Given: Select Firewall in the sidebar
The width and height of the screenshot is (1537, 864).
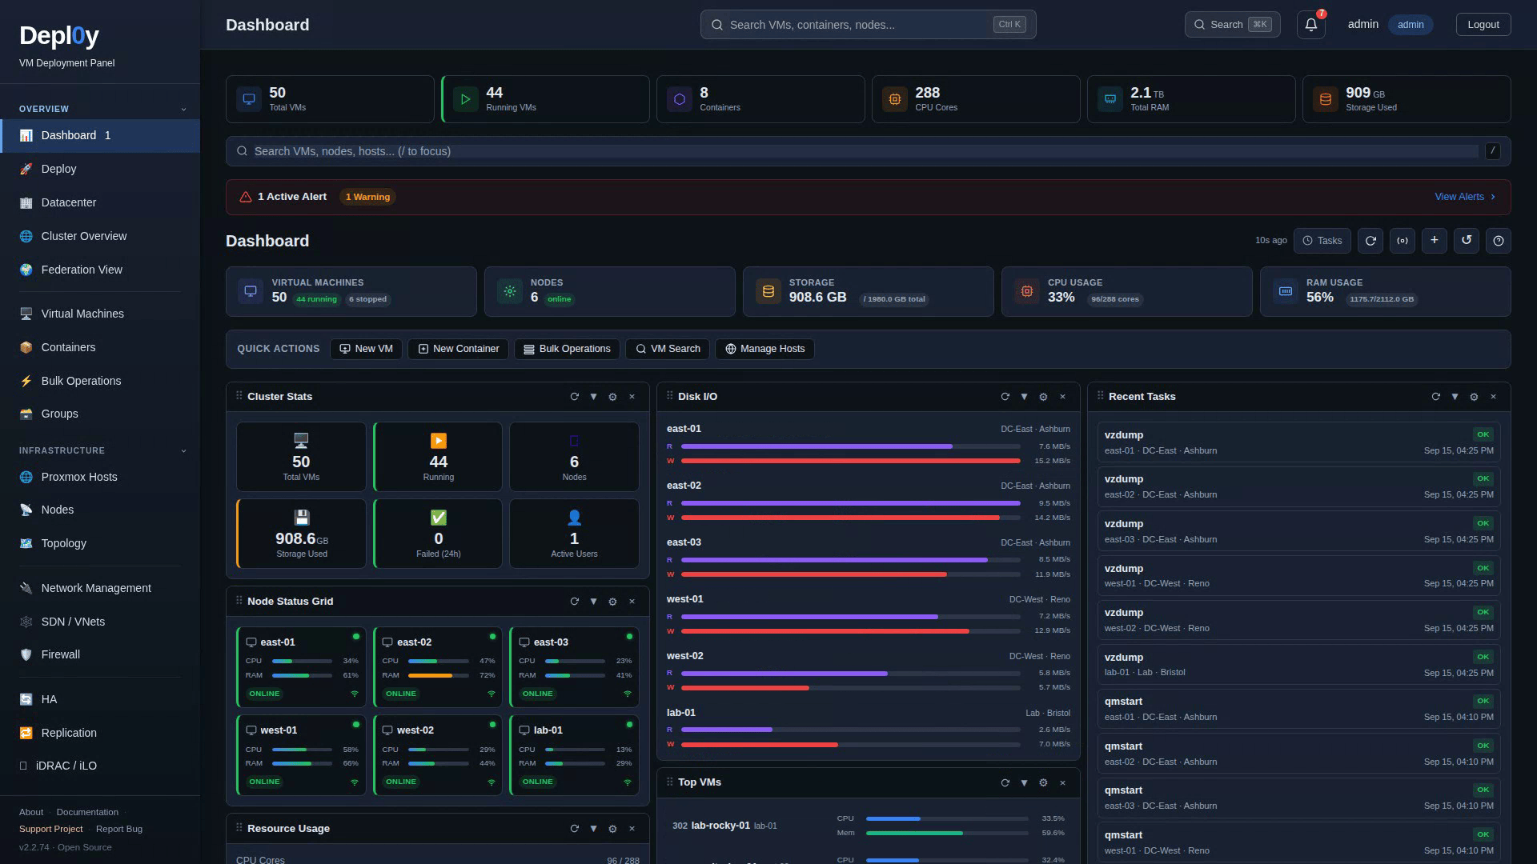Looking at the screenshot, I should click(x=100, y=654).
